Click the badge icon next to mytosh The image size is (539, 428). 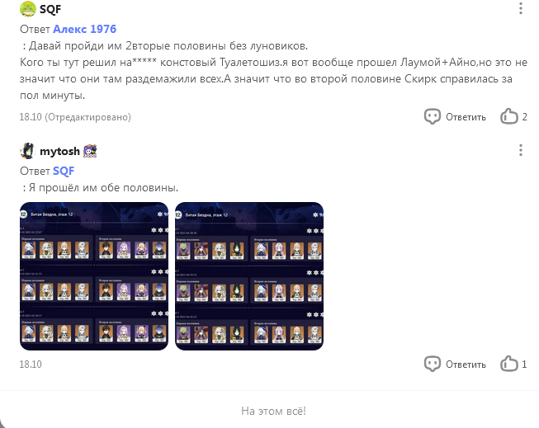[90, 151]
